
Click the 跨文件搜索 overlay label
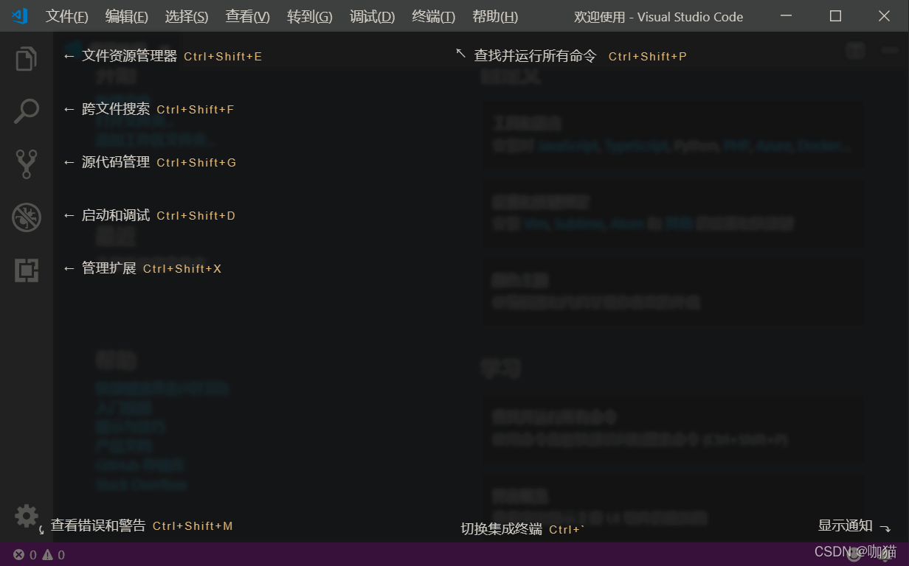pyautogui.click(x=116, y=109)
